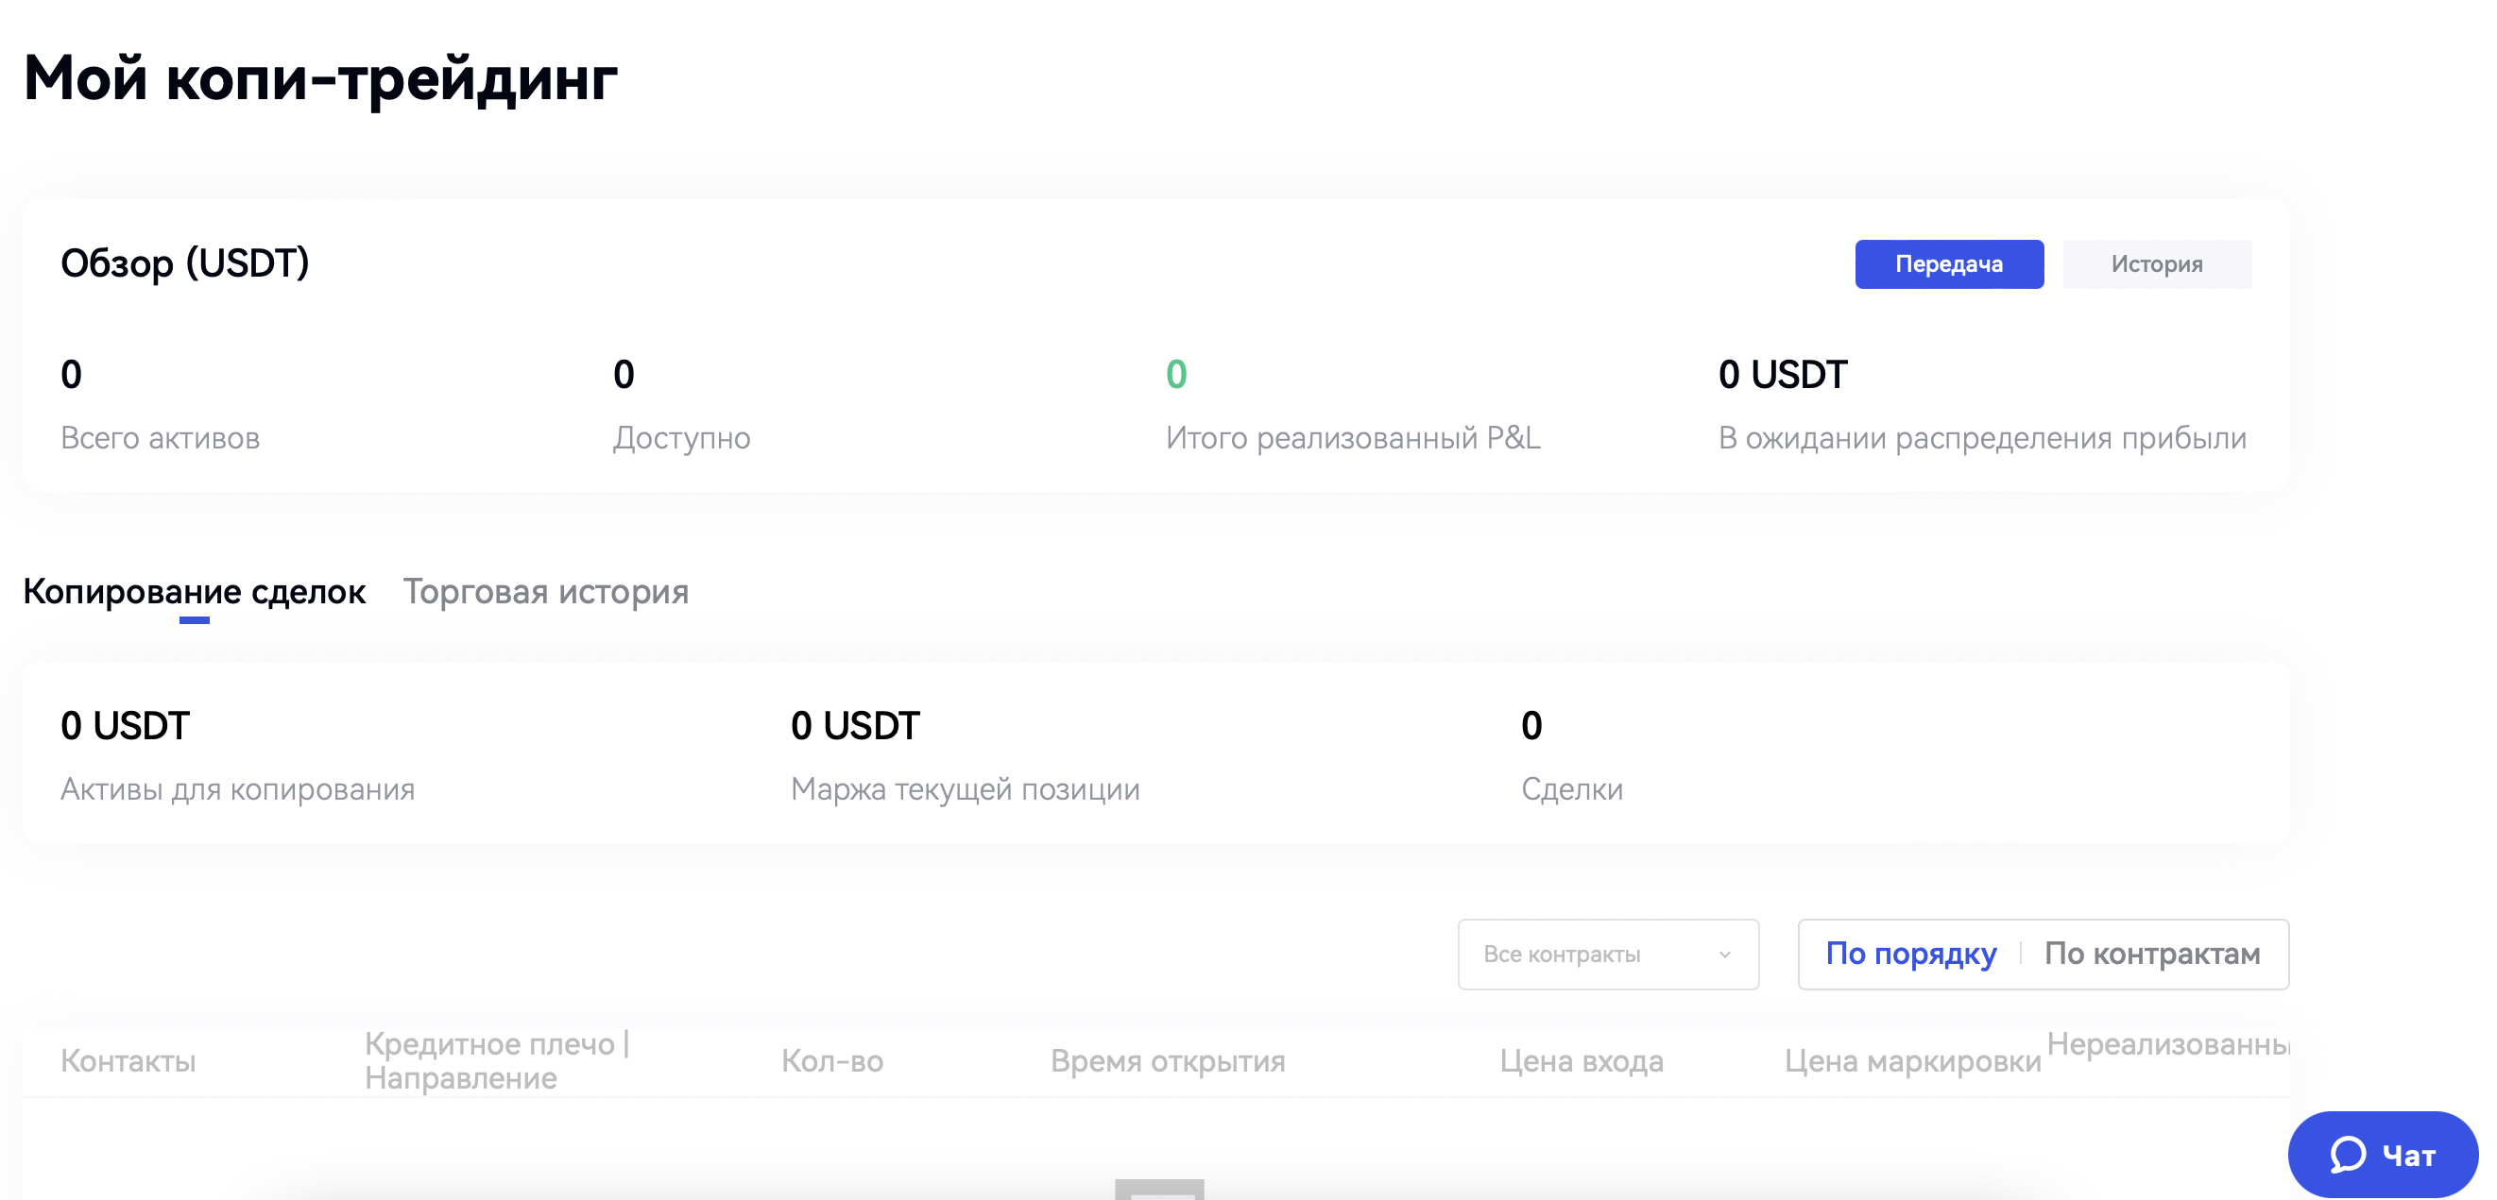The height and width of the screenshot is (1200, 2497).
Task: Click the Мой копи-трейдинг page heading
Action: coord(320,77)
